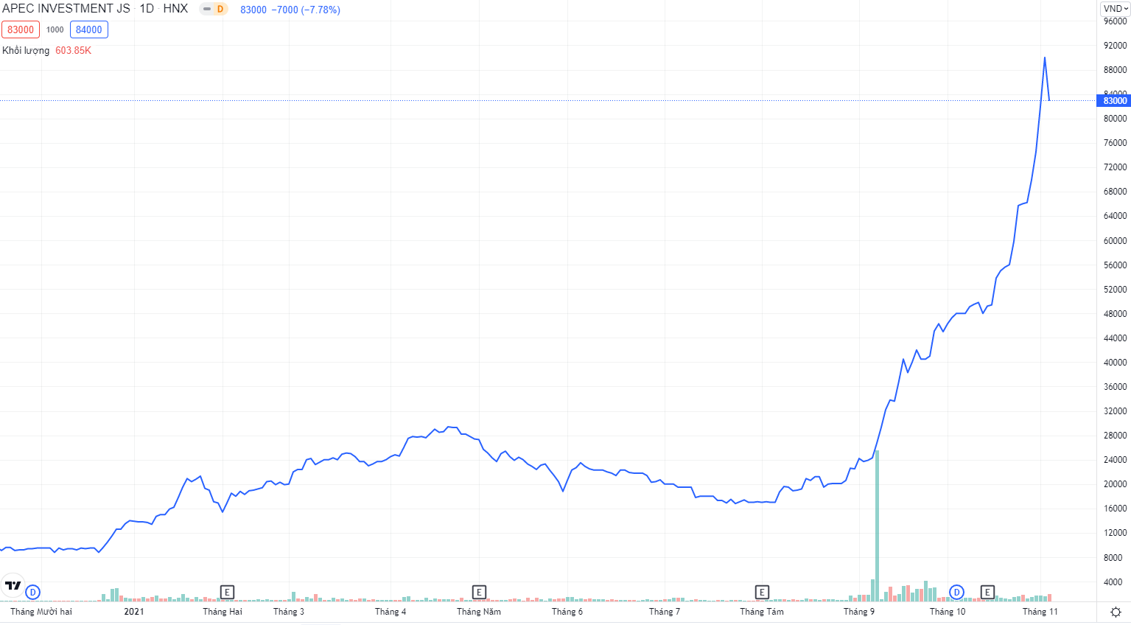The image size is (1131, 625).
Task: Open chart settings gear icon
Action: pyautogui.click(x=1116, y=612)
